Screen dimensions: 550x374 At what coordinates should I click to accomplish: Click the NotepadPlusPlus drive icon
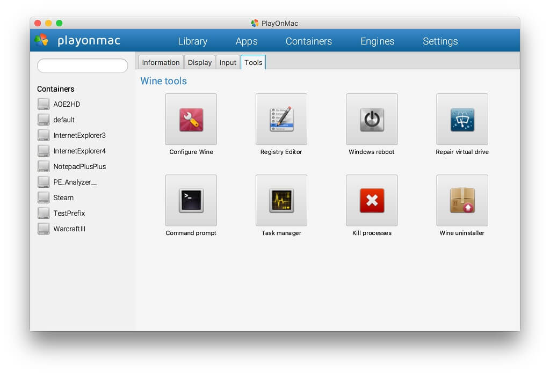pos(44,166)
